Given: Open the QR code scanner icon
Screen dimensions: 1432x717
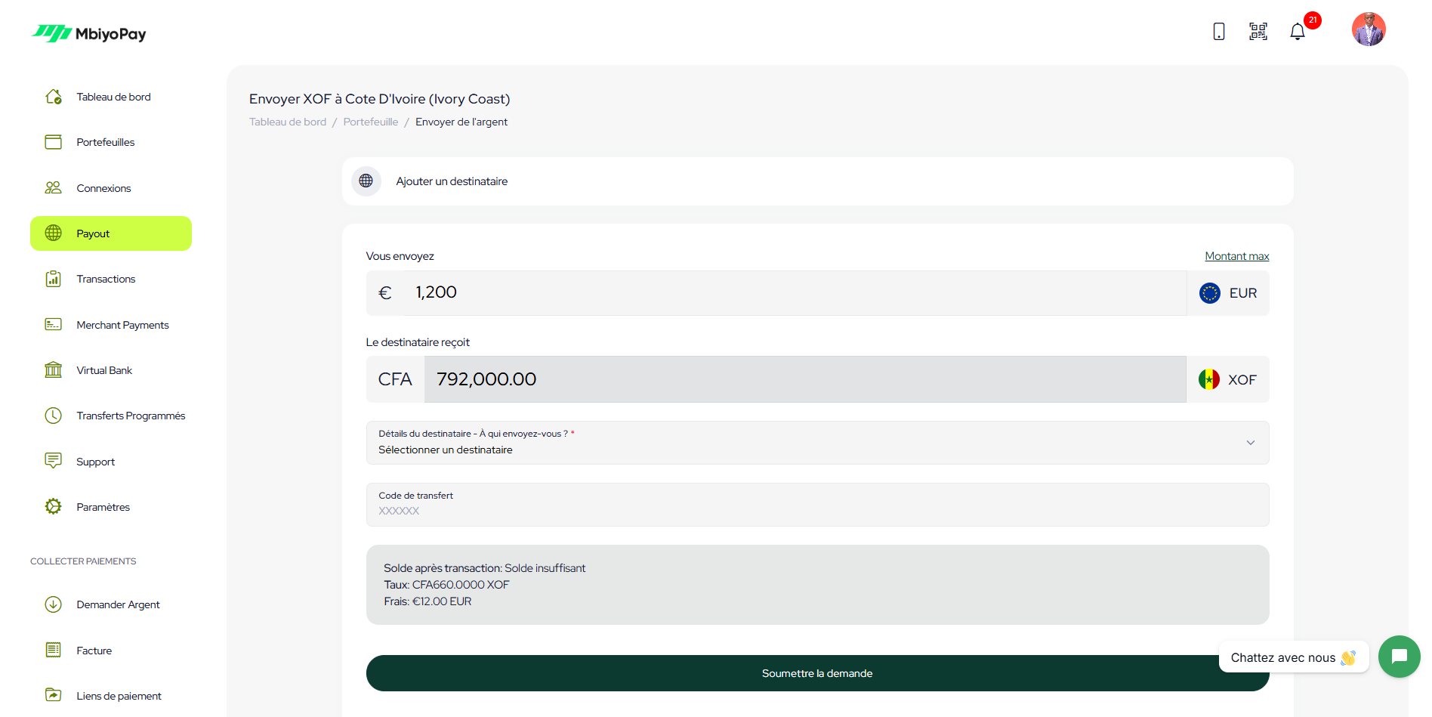Looking at the screenshot, I should (x=1258, y=31).
